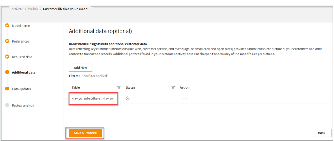Go to Activate in the breadcrumb
The width and height of the screenshot is (334, 141).
17,9
